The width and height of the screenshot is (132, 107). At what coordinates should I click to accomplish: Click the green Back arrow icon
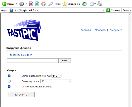tap(4, 4)
